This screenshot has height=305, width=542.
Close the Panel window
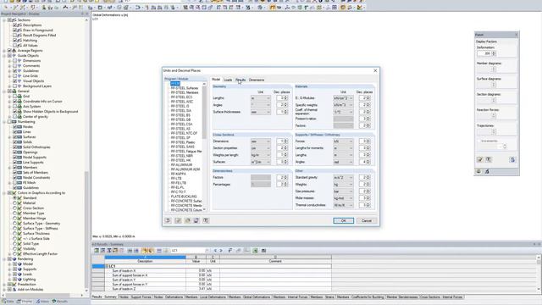coord(516,35)
